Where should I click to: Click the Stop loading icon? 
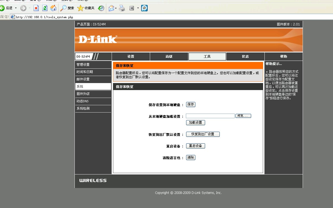(x=36, y=8)
